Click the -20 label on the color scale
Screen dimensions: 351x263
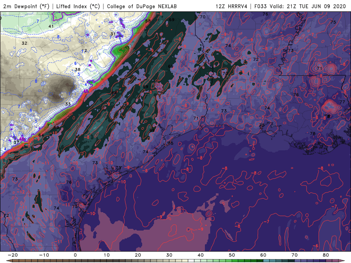(13, 255)
